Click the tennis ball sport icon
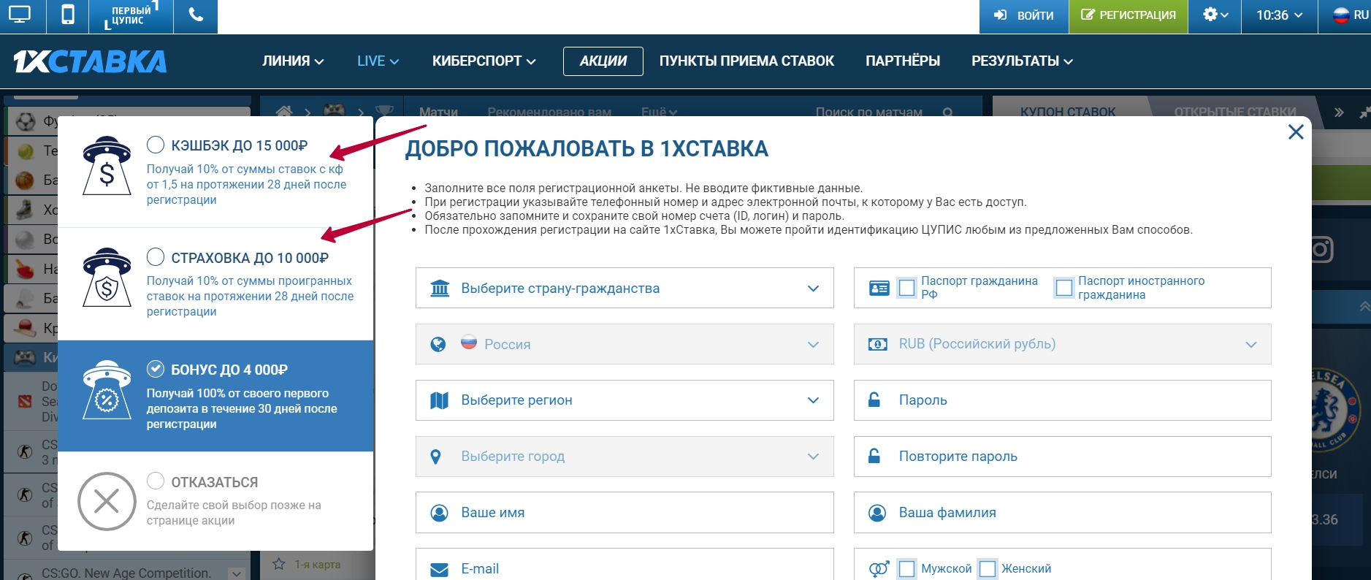This screenshot has width=1371, height=580. coord(26,151)
